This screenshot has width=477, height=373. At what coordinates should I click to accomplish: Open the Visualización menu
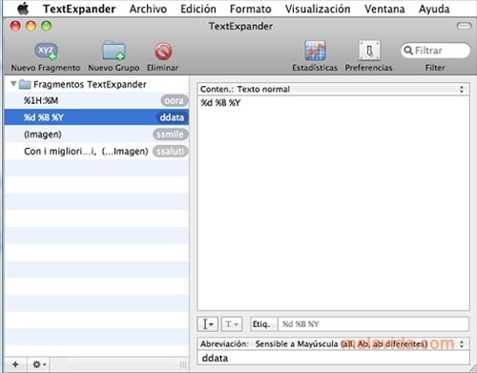click(x=318, y=9)
